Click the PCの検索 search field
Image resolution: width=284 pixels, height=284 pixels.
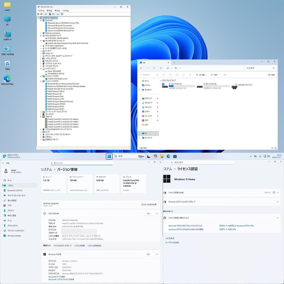click(x=259, y=68)
